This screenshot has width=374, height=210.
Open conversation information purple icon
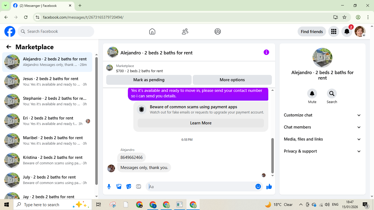tap(266, 52)
